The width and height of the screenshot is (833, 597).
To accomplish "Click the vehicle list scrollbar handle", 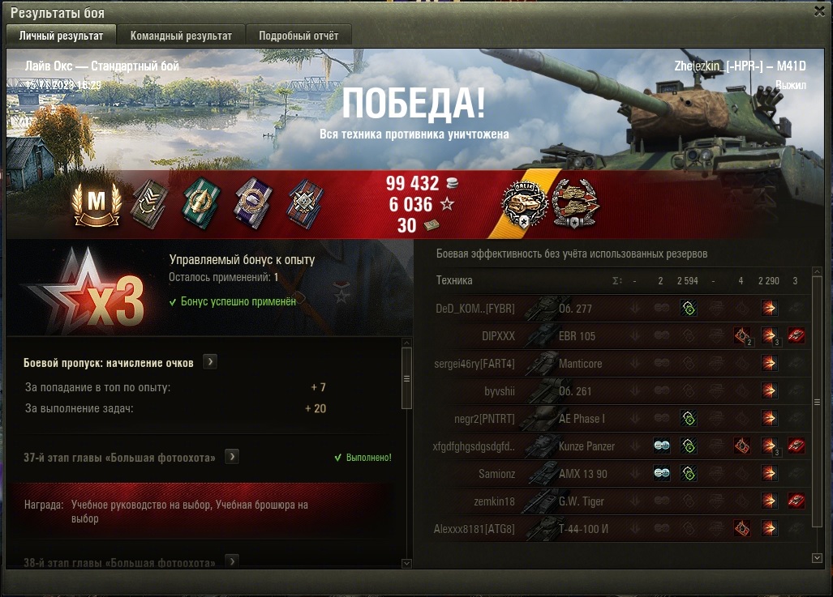I will pyautogui.click(x=817, y=403).
